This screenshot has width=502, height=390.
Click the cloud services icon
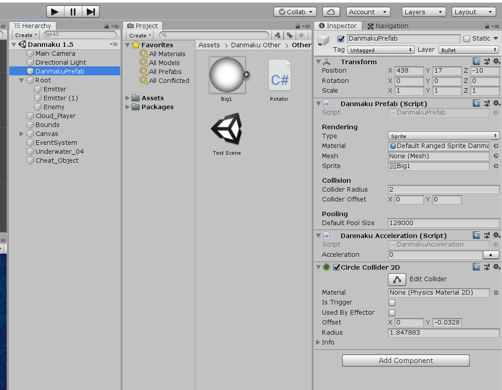331,12
